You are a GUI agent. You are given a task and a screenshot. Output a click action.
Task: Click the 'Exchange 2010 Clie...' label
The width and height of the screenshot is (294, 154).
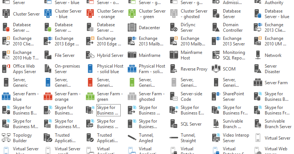point(23,41)
